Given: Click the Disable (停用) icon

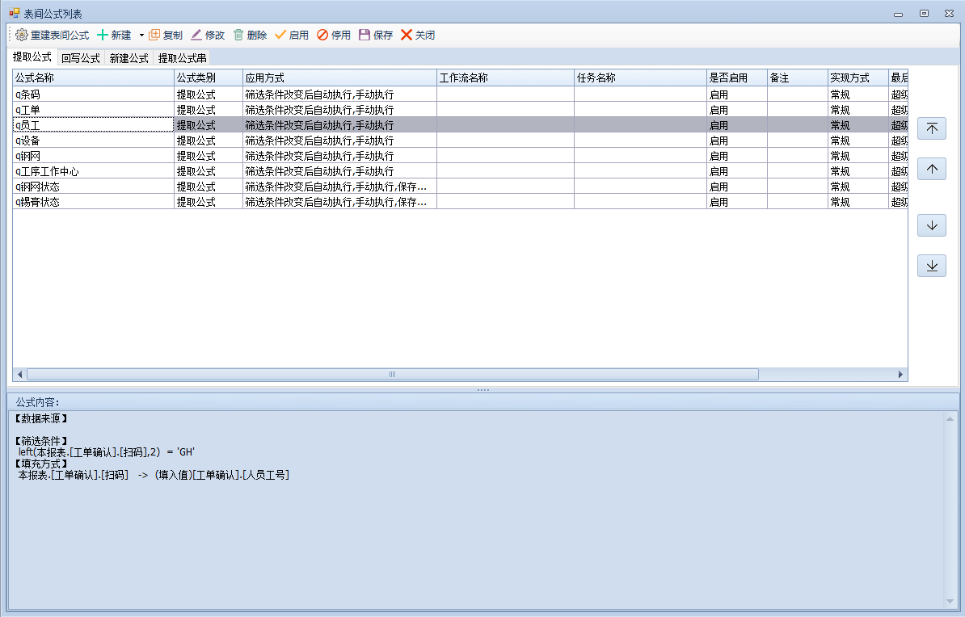Looking at the screenshot, I should 322,36.
